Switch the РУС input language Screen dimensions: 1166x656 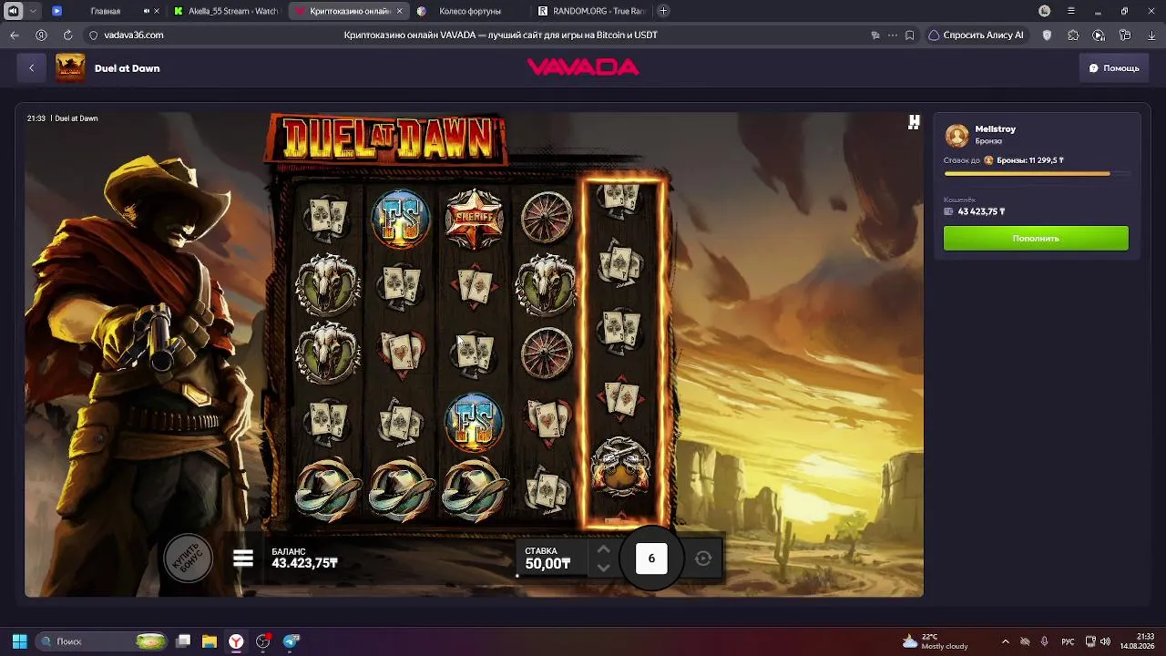[x=1068, y=641]
